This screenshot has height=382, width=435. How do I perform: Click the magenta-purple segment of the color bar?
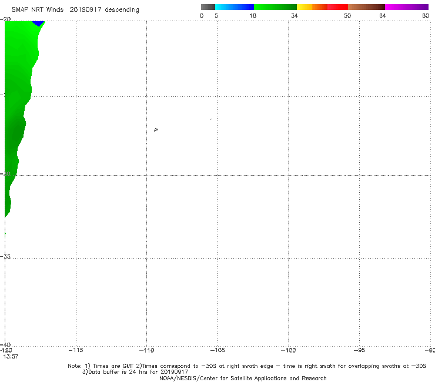coord(407,7)
